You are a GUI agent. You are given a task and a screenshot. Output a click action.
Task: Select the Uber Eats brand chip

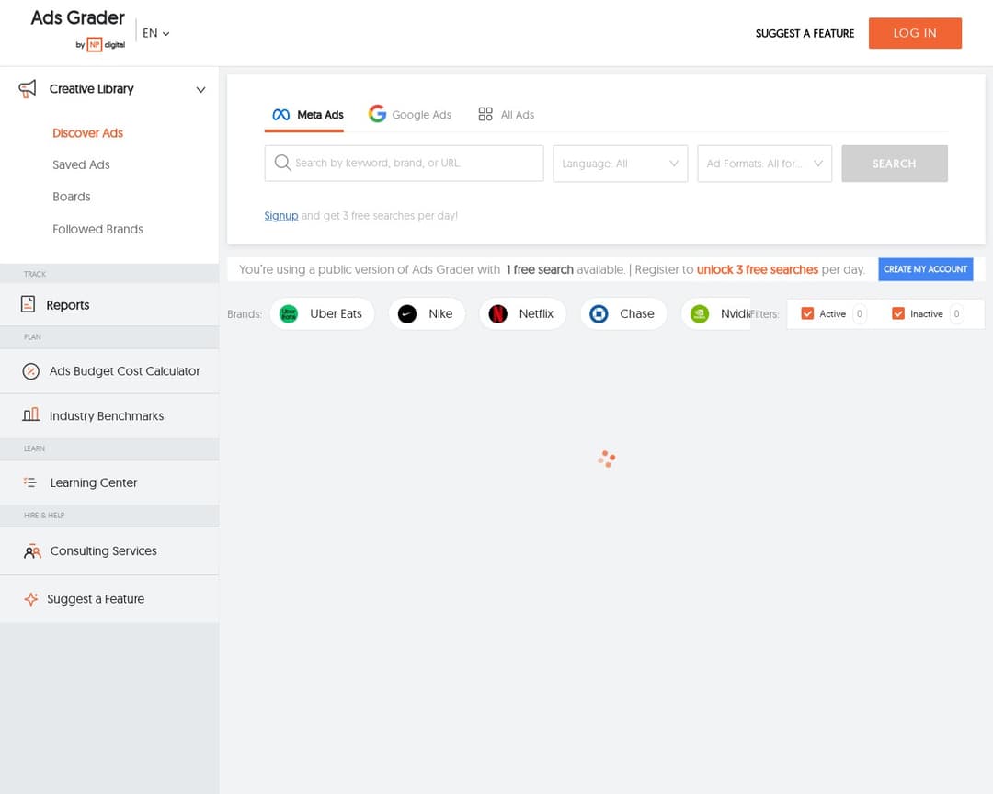322,314
